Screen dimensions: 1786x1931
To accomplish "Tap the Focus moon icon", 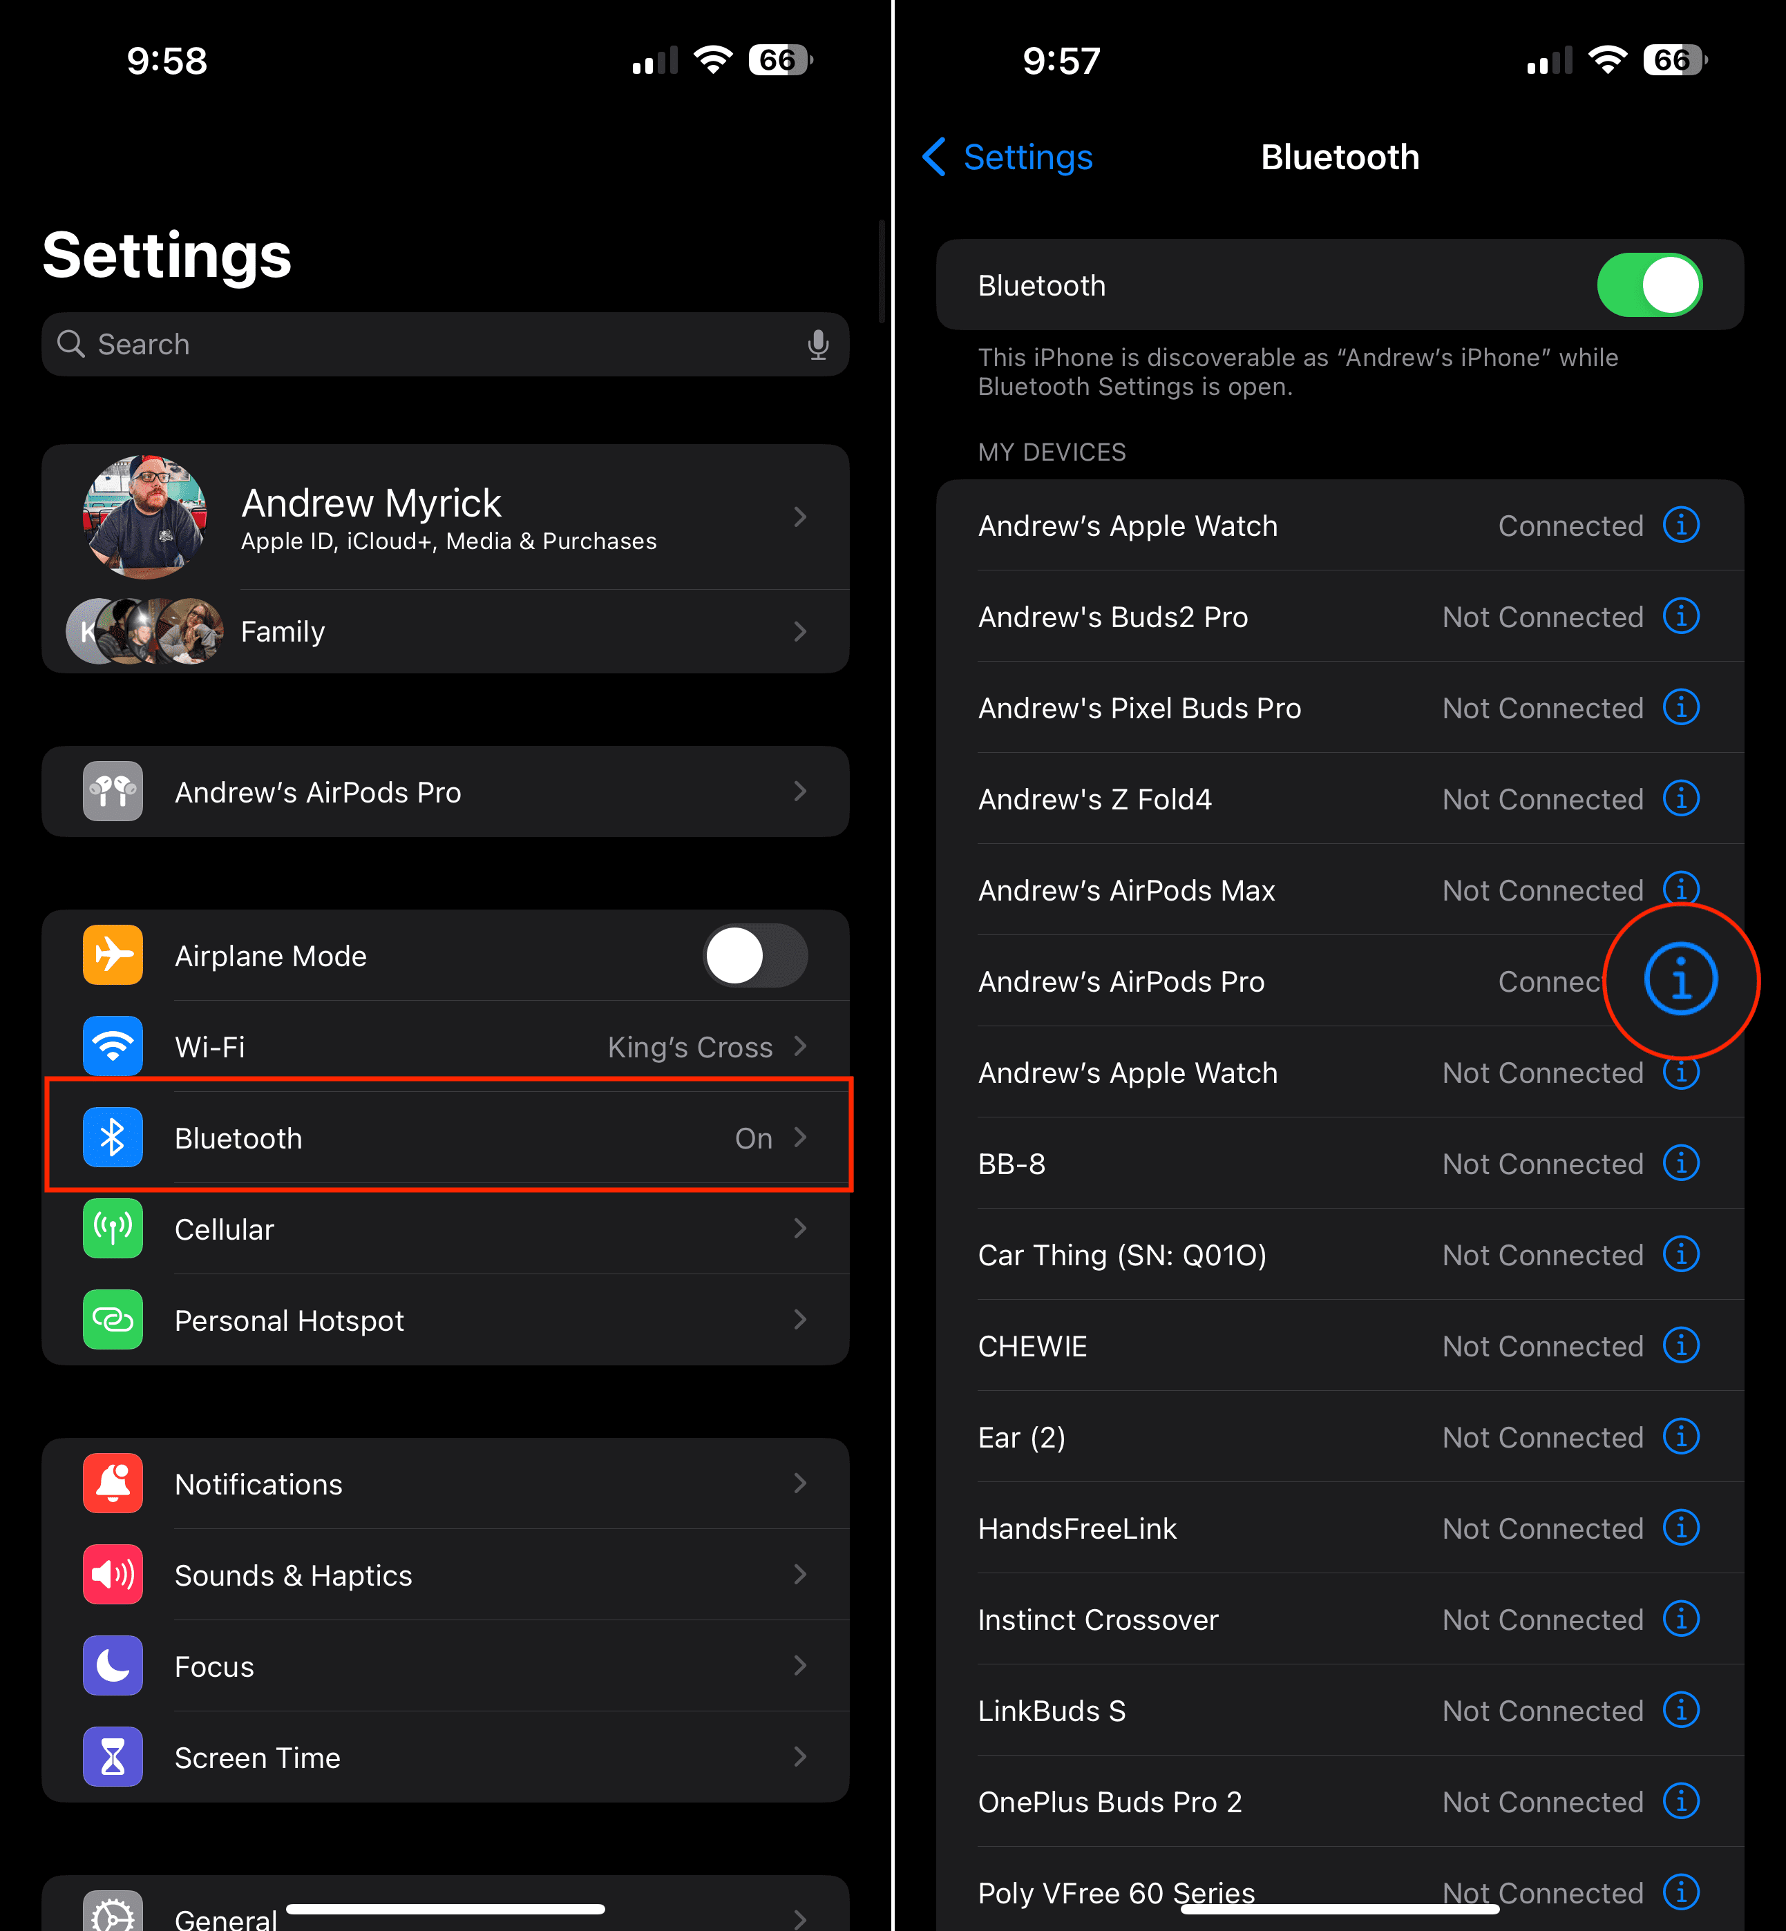I will coord(113,1665).
